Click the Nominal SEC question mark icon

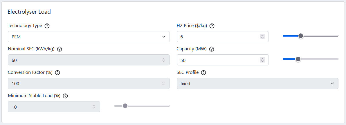pyautogui.click(x=59, y=49)
